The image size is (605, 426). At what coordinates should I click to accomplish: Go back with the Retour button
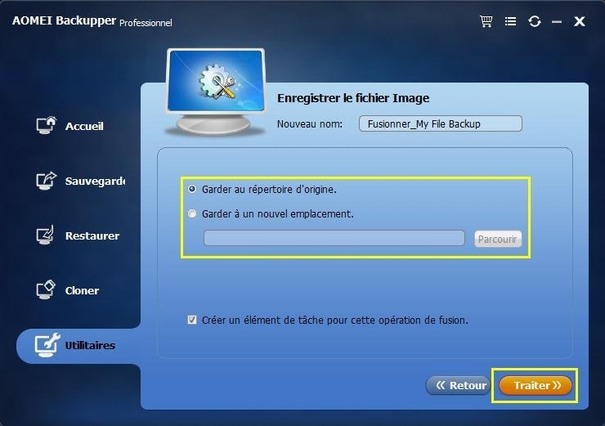(458, 385)
